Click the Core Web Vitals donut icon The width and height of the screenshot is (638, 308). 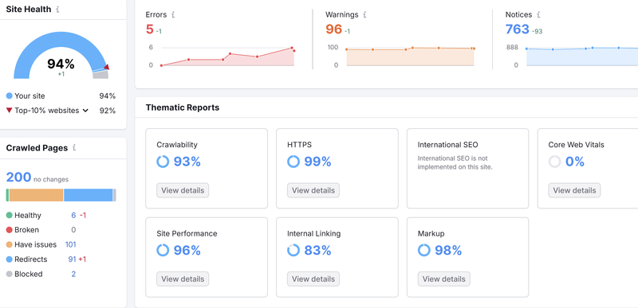[554, 162]
